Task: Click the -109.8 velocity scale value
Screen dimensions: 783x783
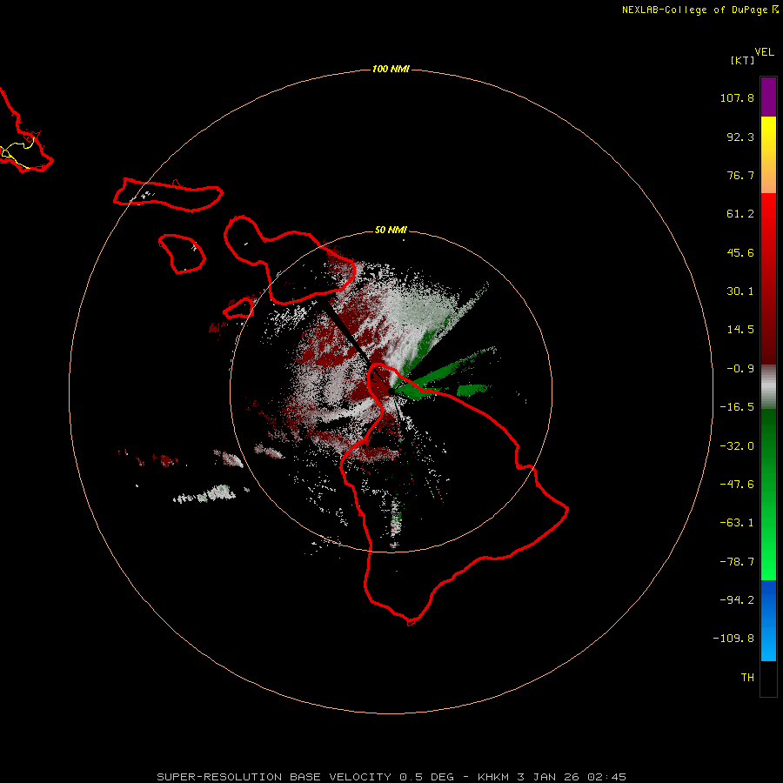Action: [733, 639]
